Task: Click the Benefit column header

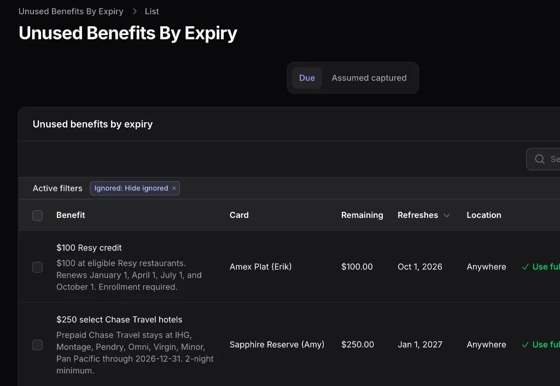Action: 71,215
